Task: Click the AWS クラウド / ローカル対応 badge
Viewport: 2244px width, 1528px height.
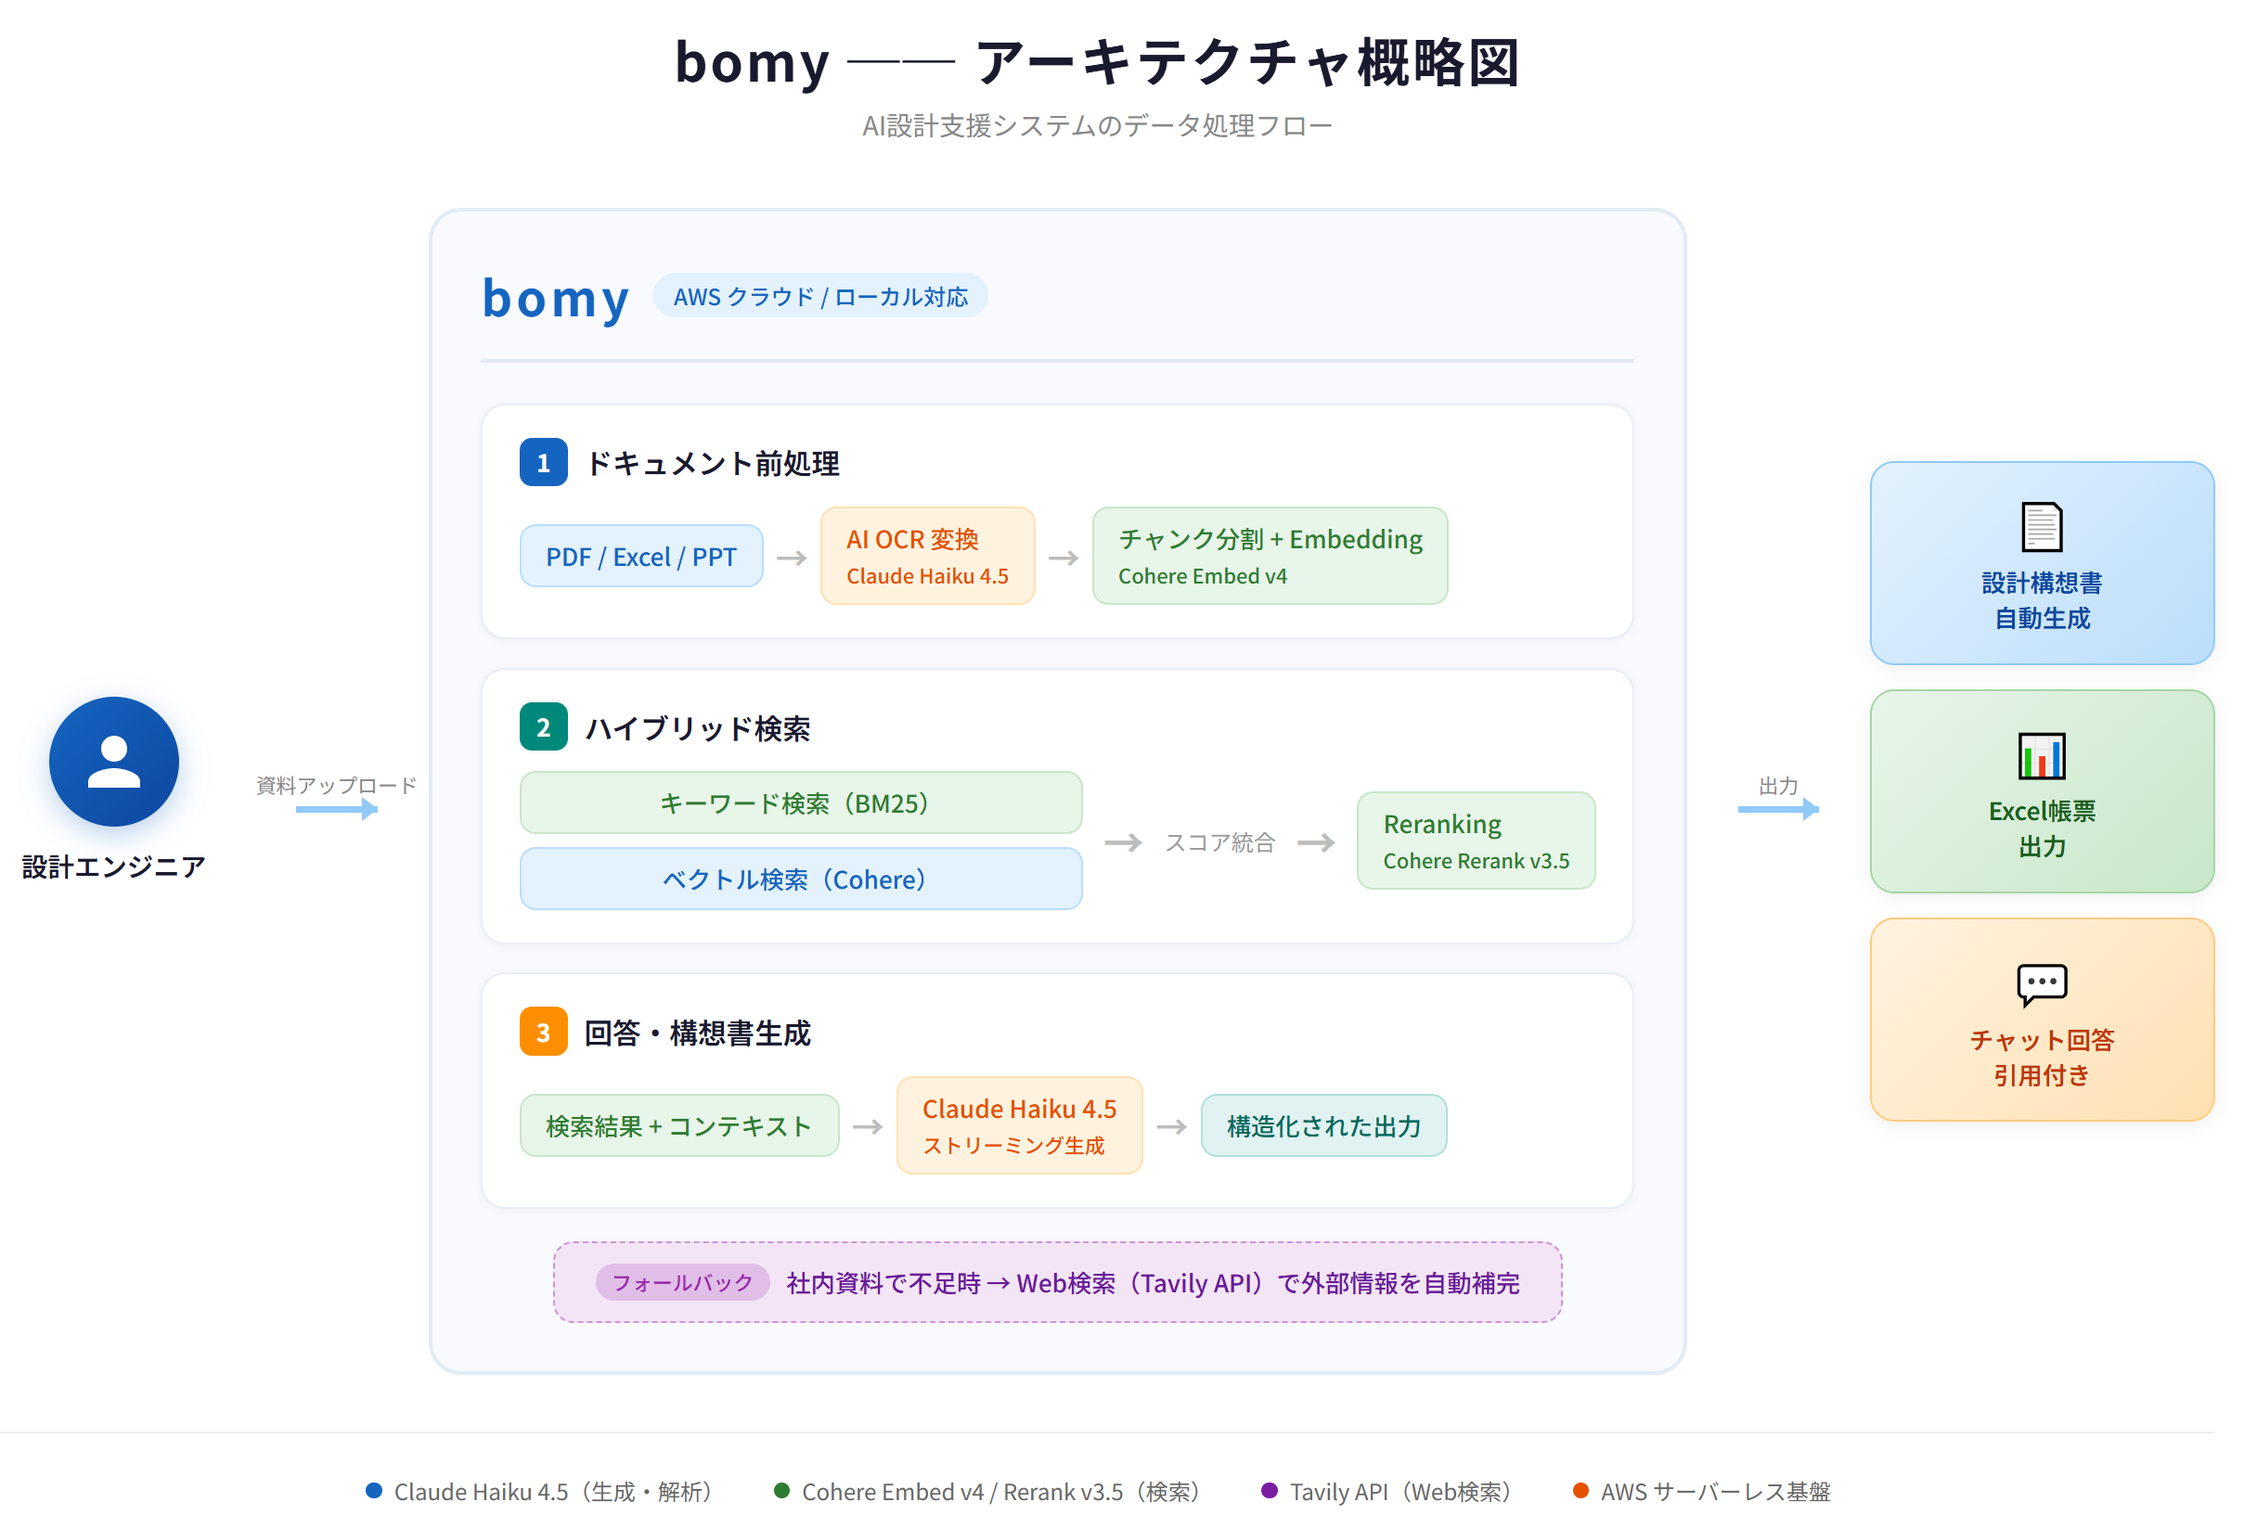Action: (819, 295)
